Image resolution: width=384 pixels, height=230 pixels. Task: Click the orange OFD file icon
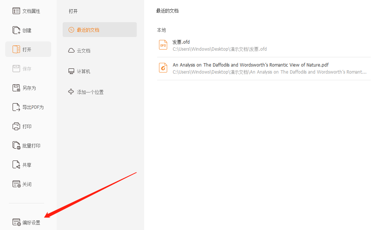pos(163,45)
